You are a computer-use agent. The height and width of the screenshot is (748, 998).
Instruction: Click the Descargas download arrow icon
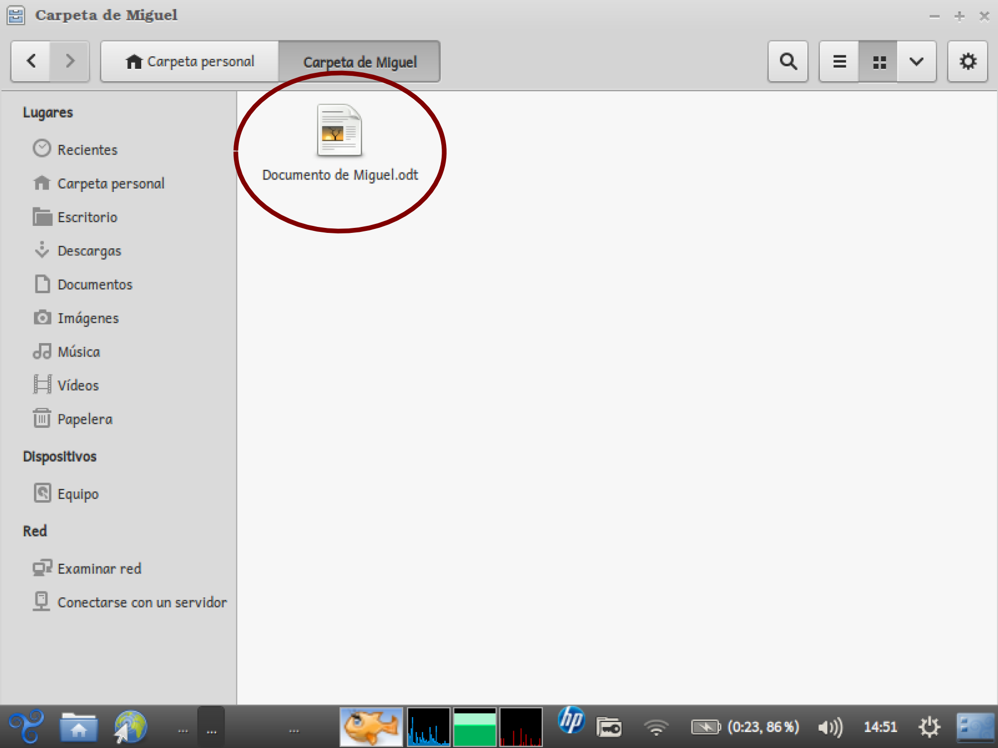click(x=42, y=249)
